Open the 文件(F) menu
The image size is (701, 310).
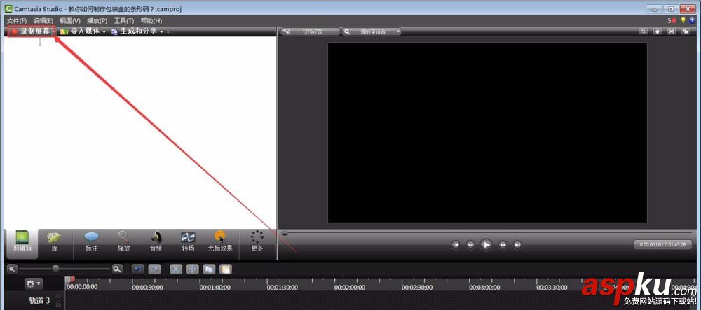coord(17,20)
